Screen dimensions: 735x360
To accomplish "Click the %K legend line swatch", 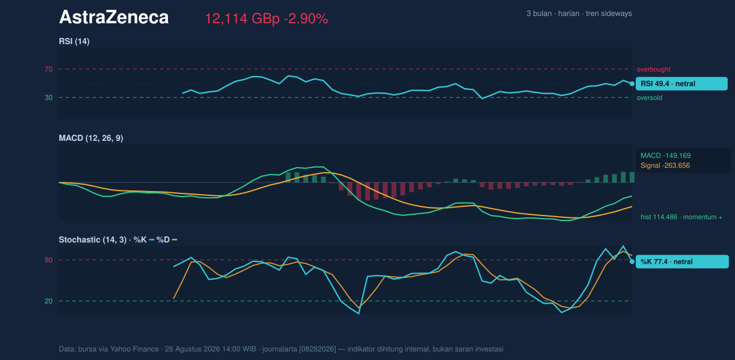I will (152, 240).
